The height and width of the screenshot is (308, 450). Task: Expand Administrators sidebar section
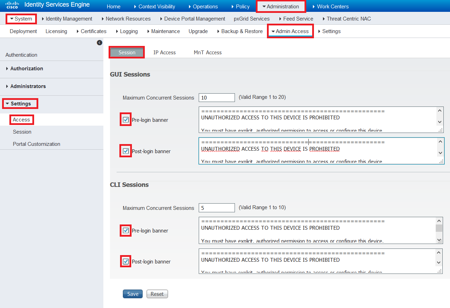tap(26, 86)
